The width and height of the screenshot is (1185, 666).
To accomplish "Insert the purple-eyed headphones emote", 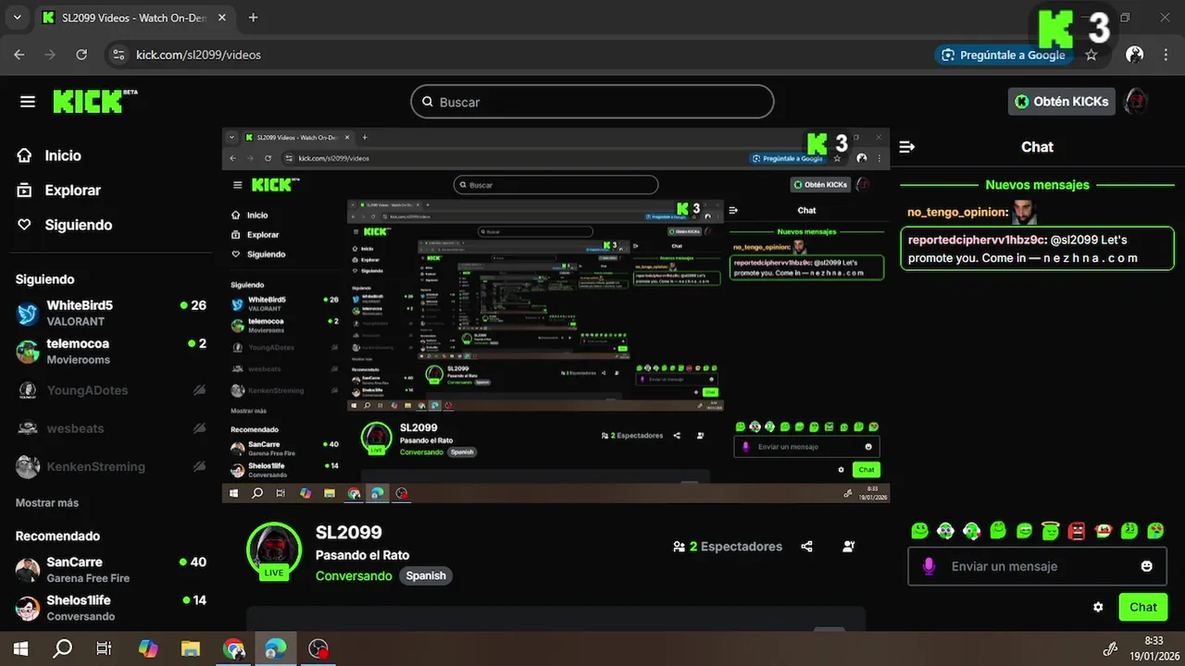I will [945, 531].
